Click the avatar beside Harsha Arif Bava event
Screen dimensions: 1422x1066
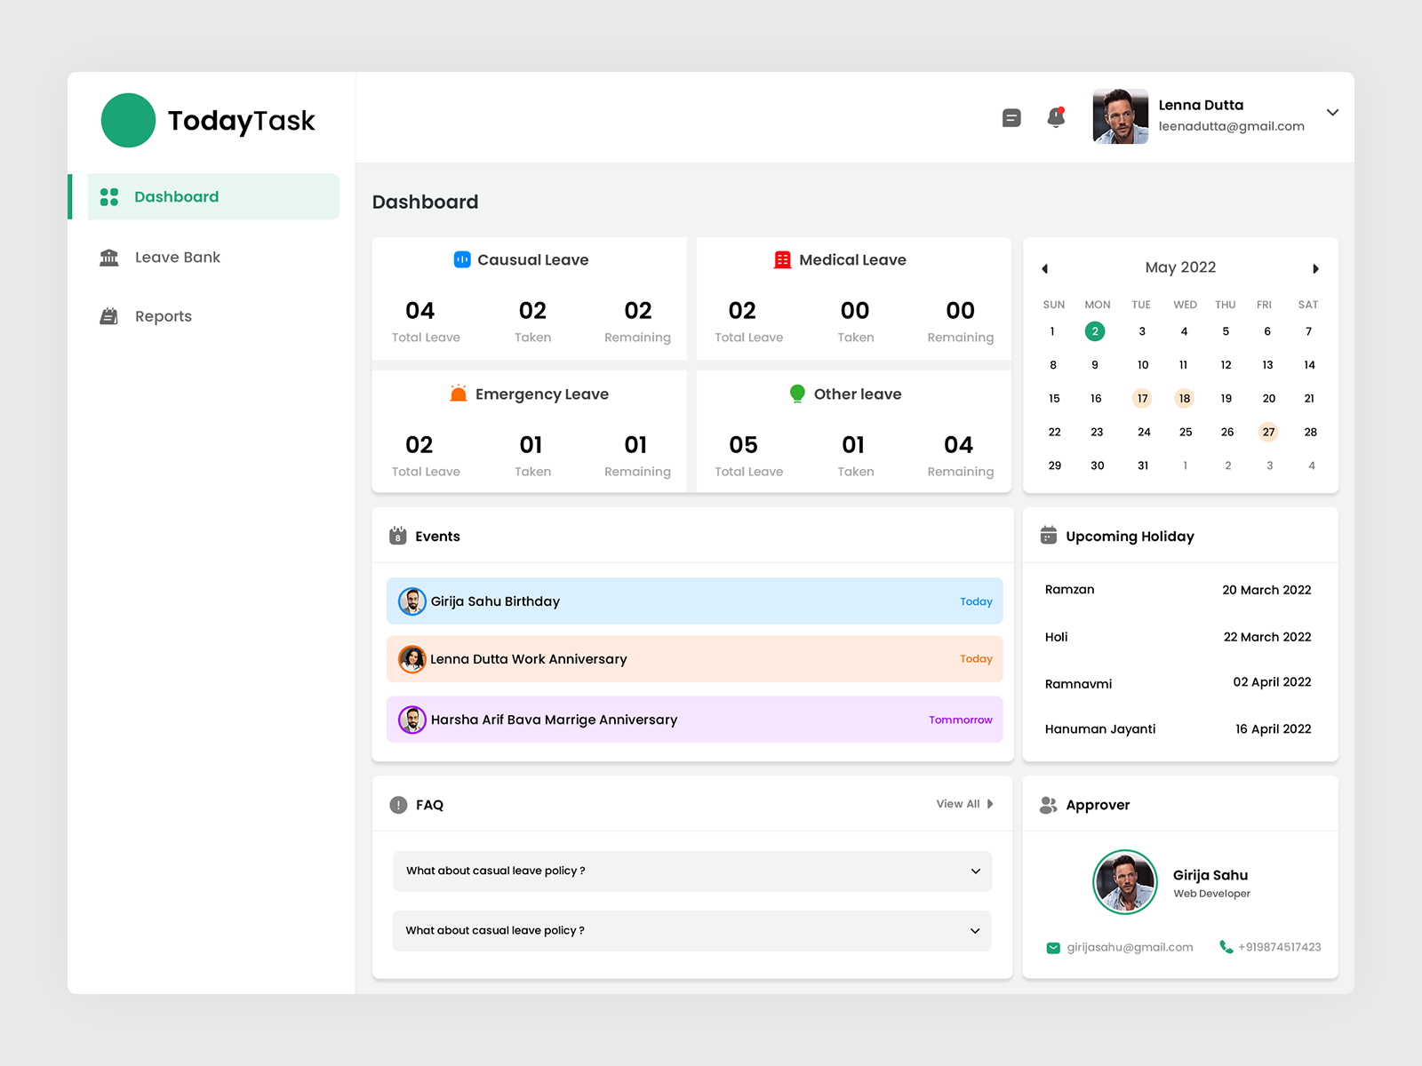(x=412, y=720)
